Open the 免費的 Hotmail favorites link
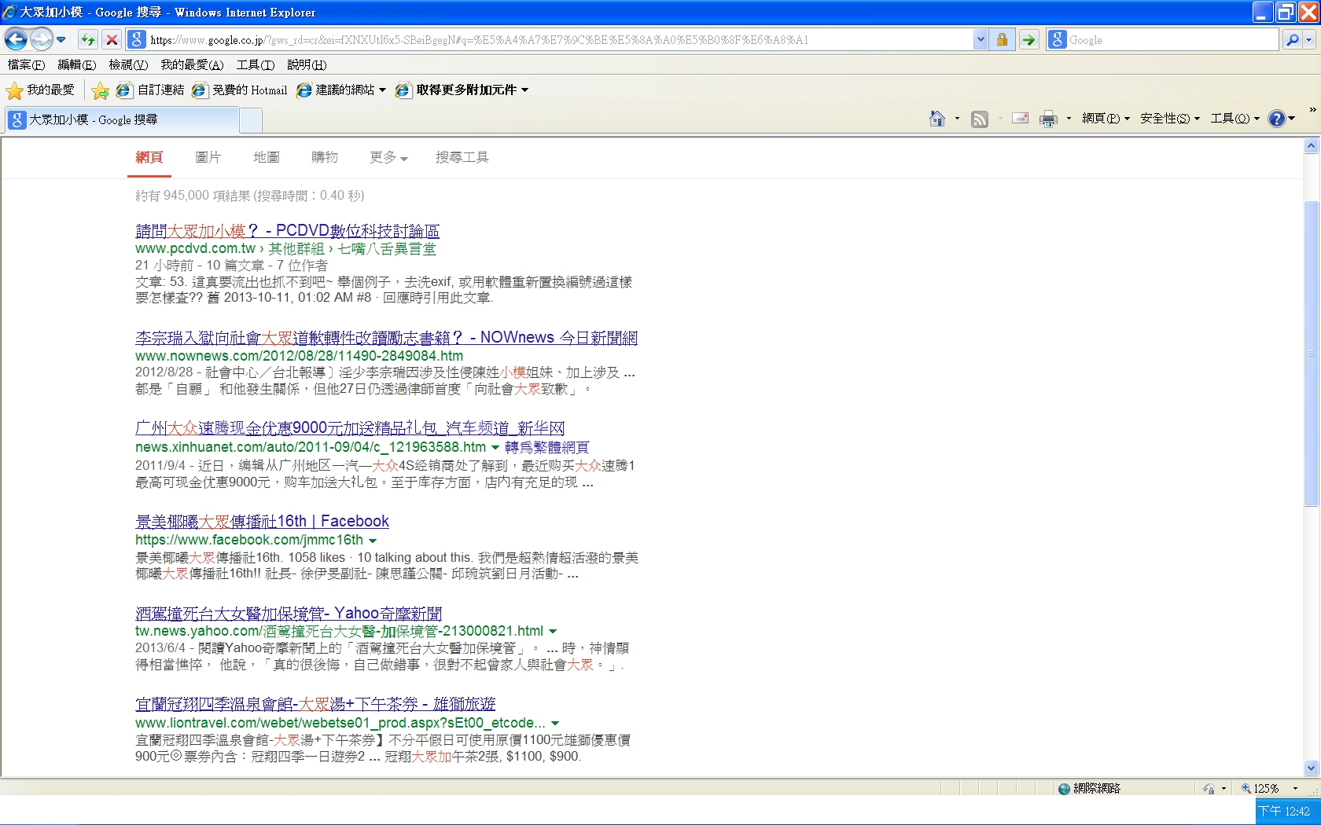The width and height of the screenshot is (1321, 825). (x=240, y=90)
